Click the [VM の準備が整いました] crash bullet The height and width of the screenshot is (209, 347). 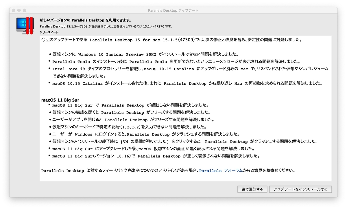click(185, 142)
